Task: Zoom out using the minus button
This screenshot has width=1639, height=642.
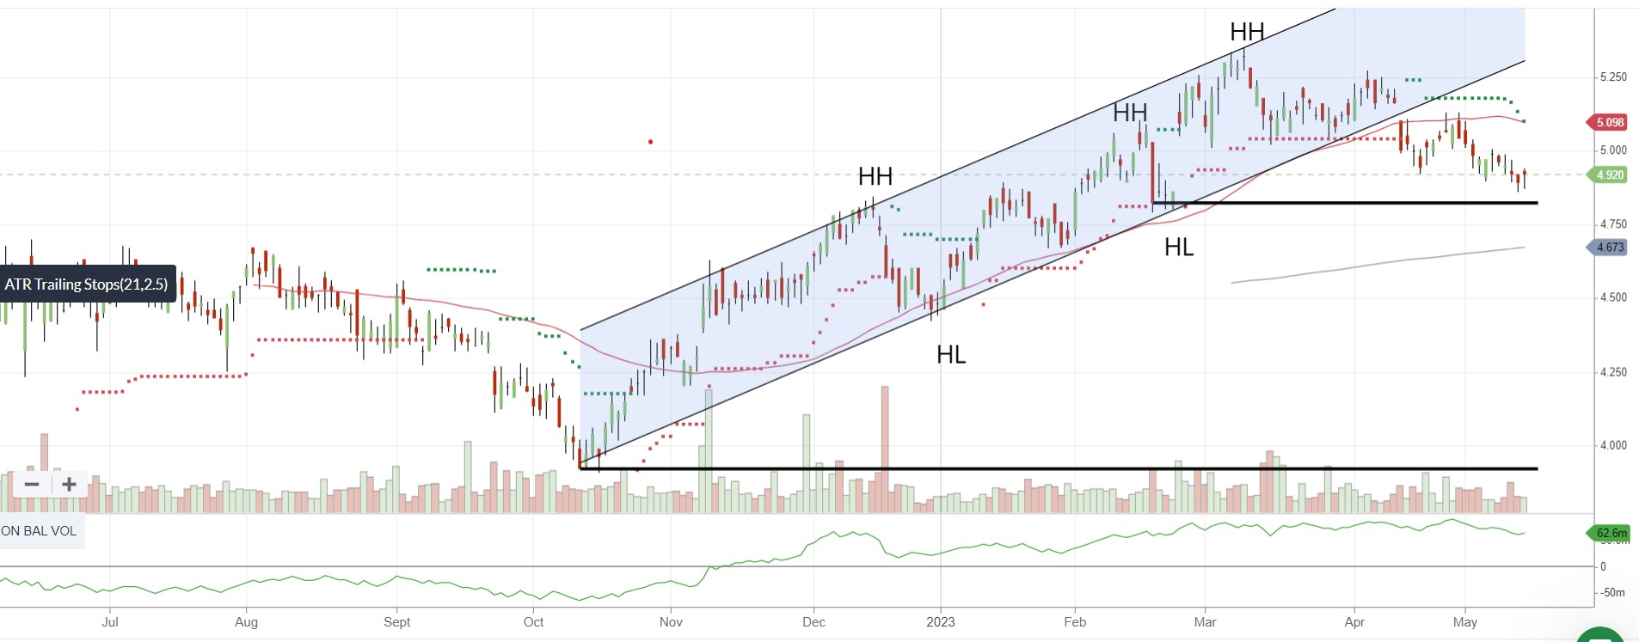Action: pos(32,485)
